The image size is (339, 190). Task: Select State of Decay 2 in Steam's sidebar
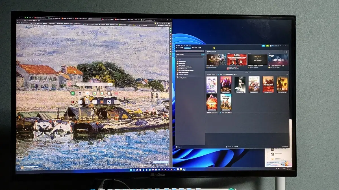[x=182, y=61]
